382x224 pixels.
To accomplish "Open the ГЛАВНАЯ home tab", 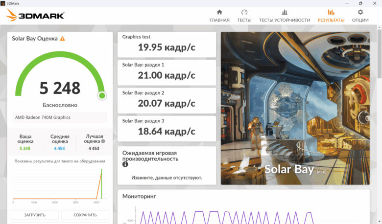I will pyautogui.click(x=219, y=16).
